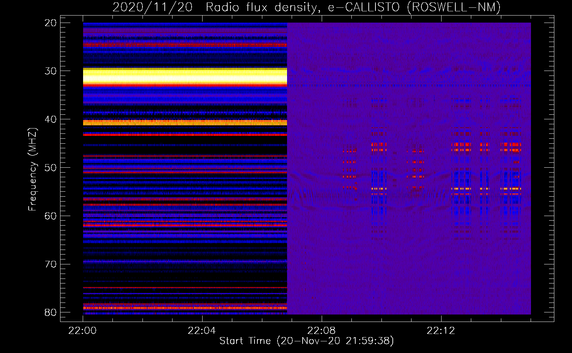This screenshot has width=572, height=353.
Task: Click the 'Frequency (MHZ)' axis label
Action: coord(33,169)
